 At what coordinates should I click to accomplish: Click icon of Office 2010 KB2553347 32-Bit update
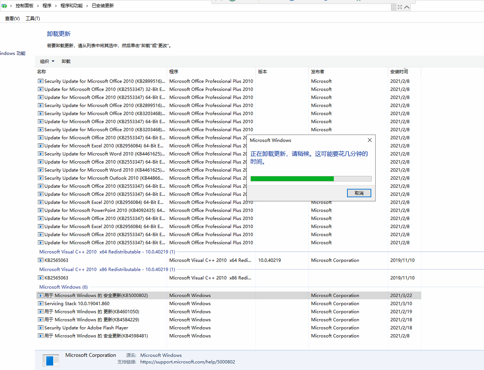pyautogui.click(x=41, y=89)
